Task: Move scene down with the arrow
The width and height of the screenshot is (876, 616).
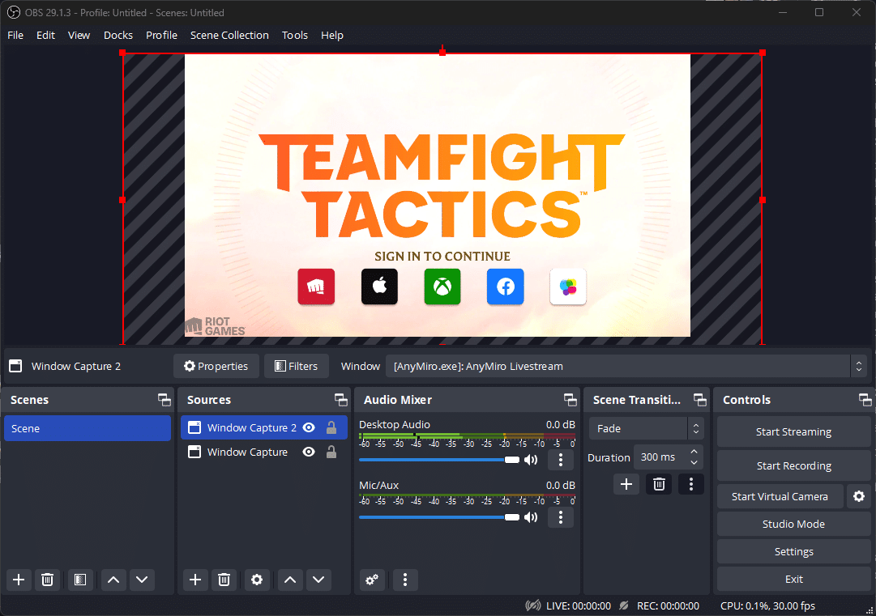Action: (x=142, y=580)
